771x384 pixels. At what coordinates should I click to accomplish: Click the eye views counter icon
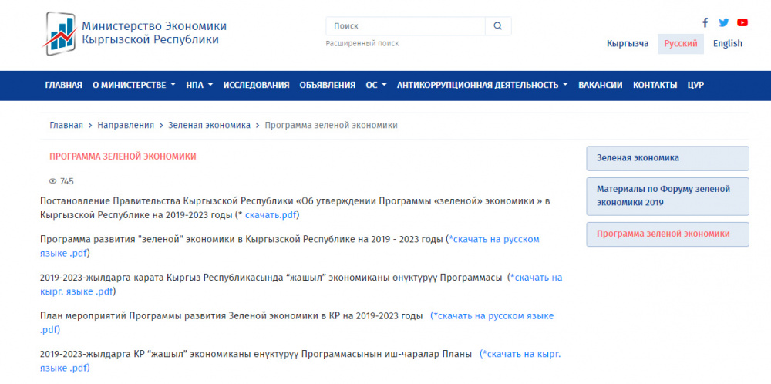53,181
